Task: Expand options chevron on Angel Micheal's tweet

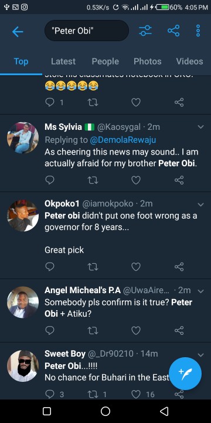Action: point(201,291)
